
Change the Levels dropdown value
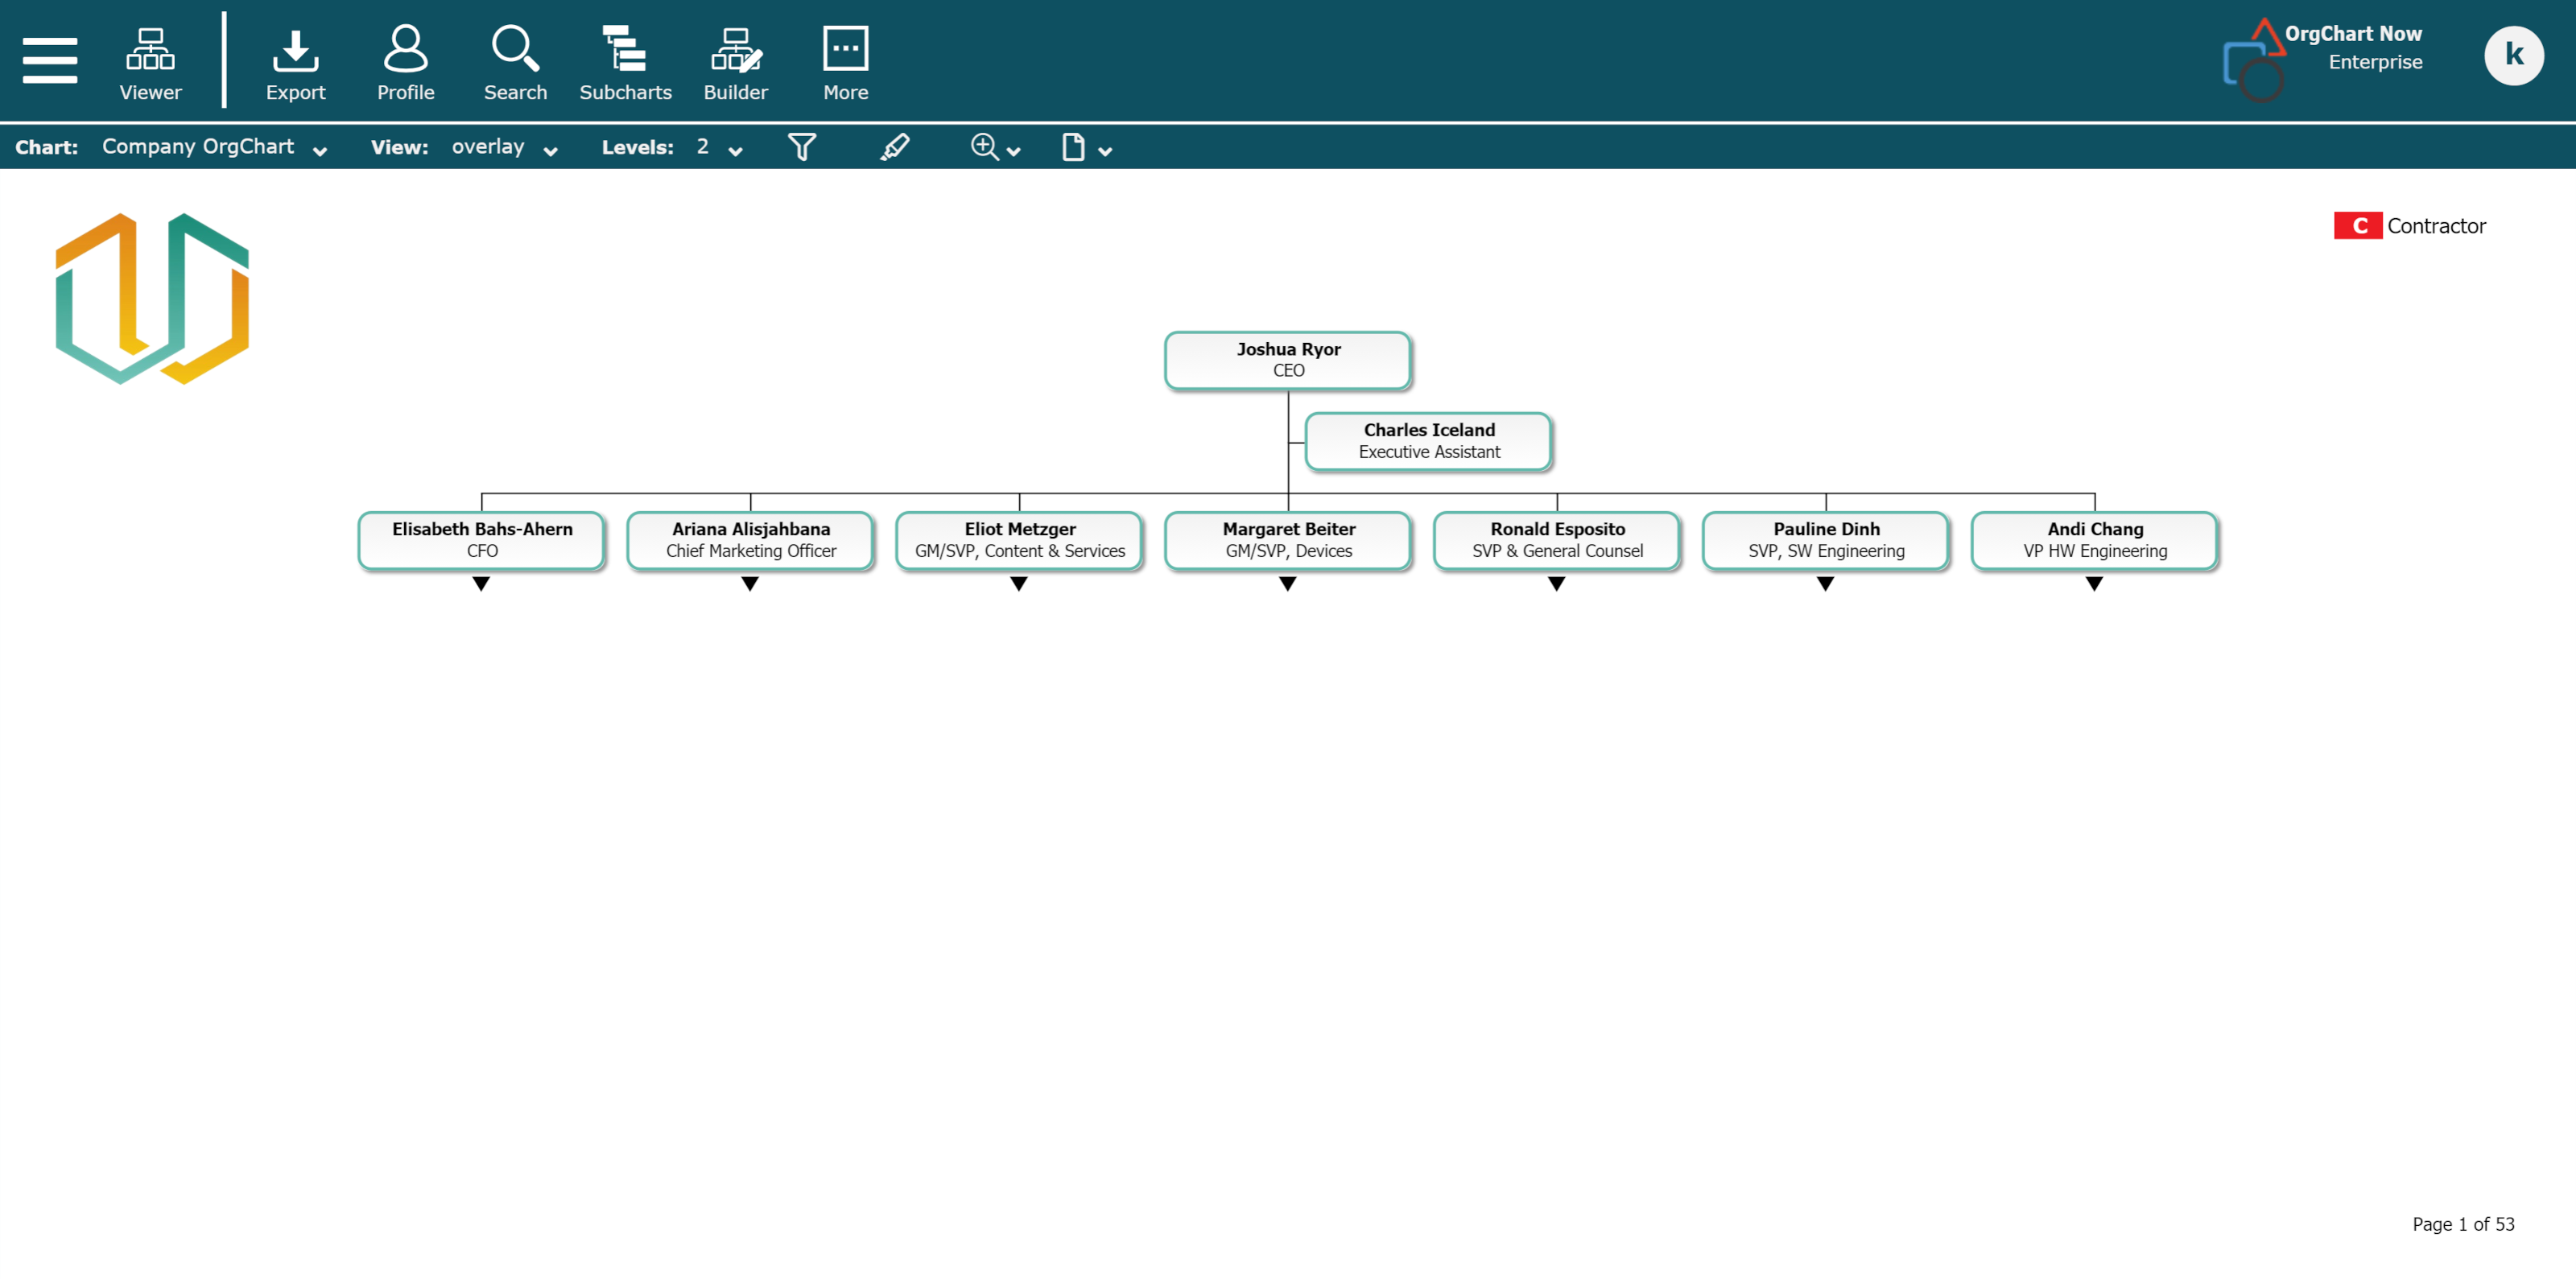[x=718, y=147]
